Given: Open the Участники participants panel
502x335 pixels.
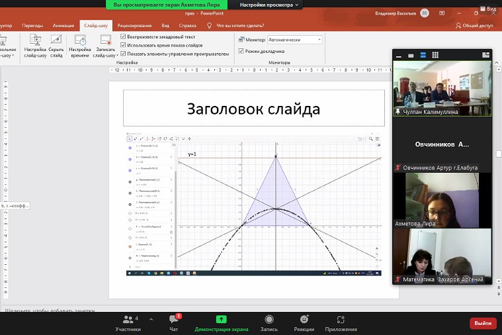Looking at the screenshot, I should (128, 322).
